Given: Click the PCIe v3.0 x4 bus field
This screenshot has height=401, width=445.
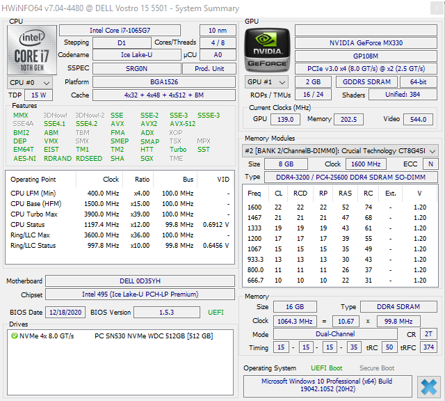Looking at the screenshot, I should coord(366,69).
